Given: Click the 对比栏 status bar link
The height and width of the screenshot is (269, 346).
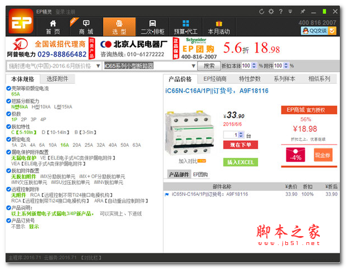Looking at the screenshot, I should coord(91,258).
